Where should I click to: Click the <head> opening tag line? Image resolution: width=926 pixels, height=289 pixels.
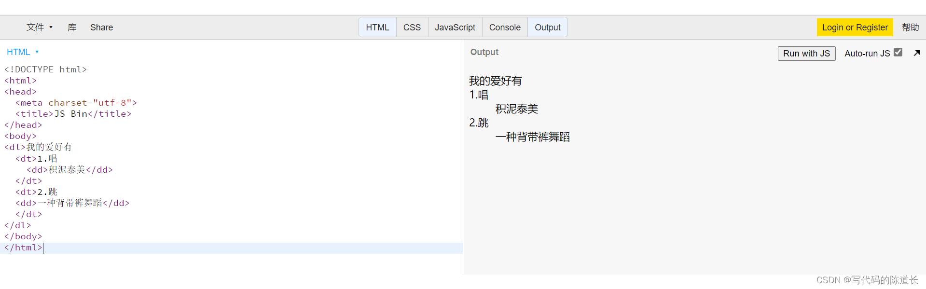[x=20, y=92]
